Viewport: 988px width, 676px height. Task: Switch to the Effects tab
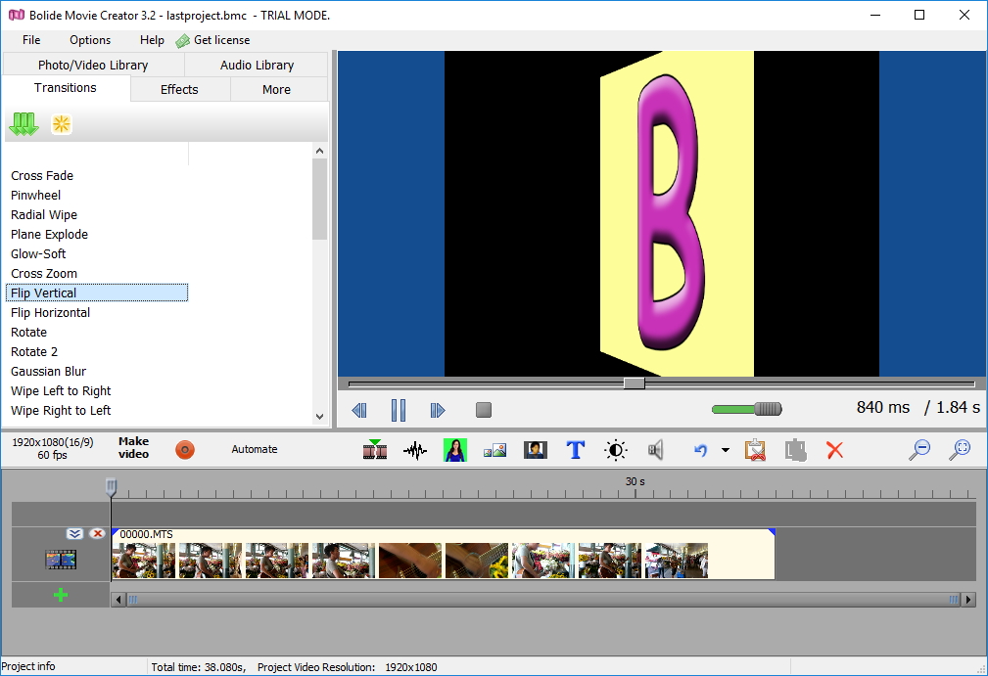(x=179, y=89)
